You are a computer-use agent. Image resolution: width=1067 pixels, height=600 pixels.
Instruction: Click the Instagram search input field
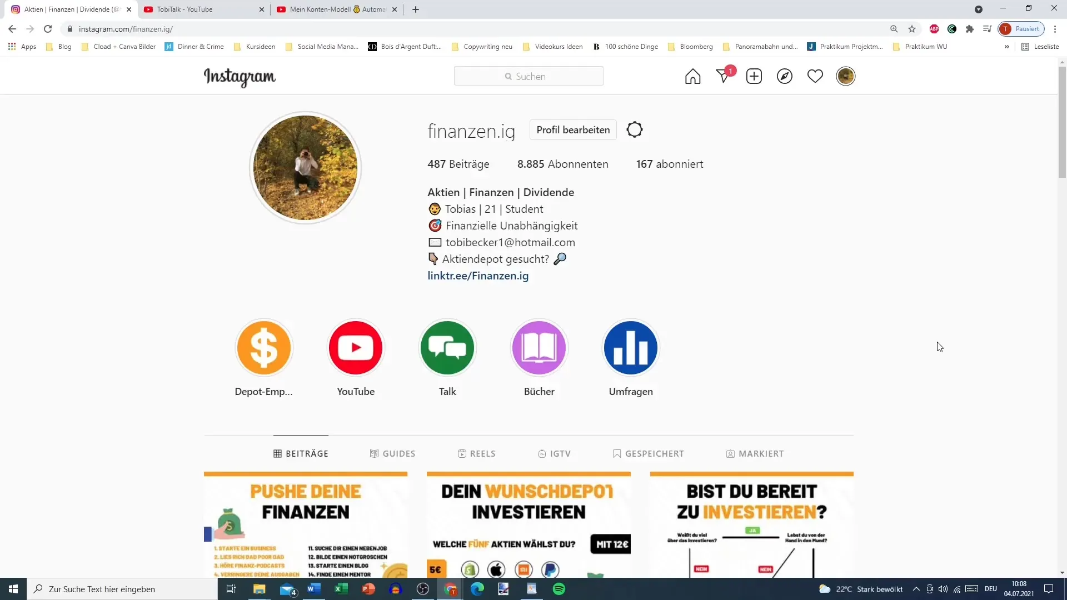[x=530, y=76]
